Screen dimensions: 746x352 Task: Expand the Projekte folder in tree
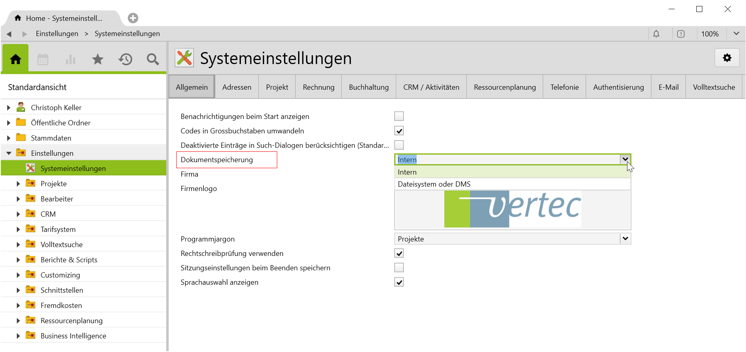pos(18,184)
